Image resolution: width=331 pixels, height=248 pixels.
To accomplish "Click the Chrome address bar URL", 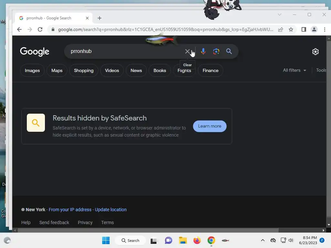I will (166, 29).
